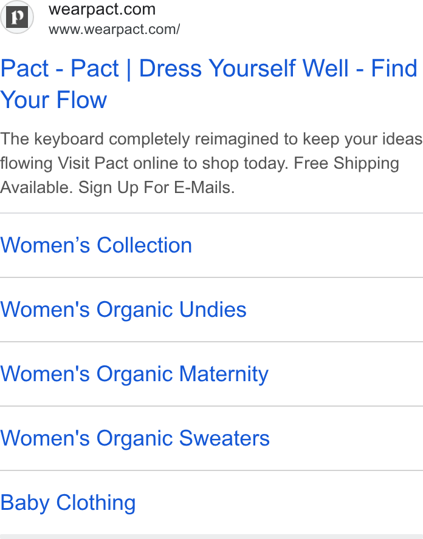This screenshot has height=539, width=423.
Task: Click the www.wearpact.com/ URL text
Action: [114, 30]
